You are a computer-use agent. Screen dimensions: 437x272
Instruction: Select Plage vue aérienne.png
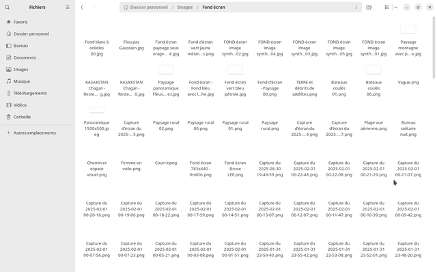(373, 126)
